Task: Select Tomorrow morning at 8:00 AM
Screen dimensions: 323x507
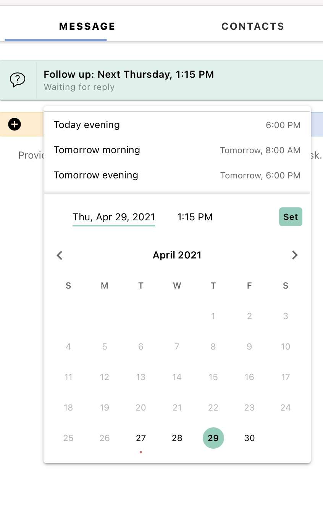Action: click(x=177, y=150)
